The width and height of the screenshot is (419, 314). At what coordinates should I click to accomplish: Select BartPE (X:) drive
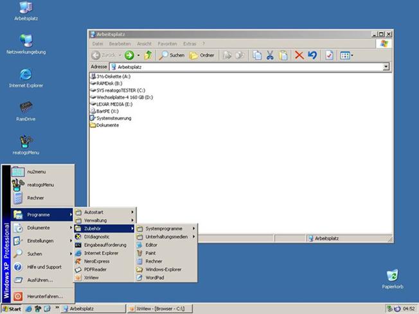[105, 111]
